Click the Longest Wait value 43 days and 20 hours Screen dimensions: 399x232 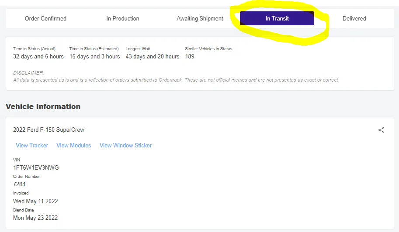point(152,57)
